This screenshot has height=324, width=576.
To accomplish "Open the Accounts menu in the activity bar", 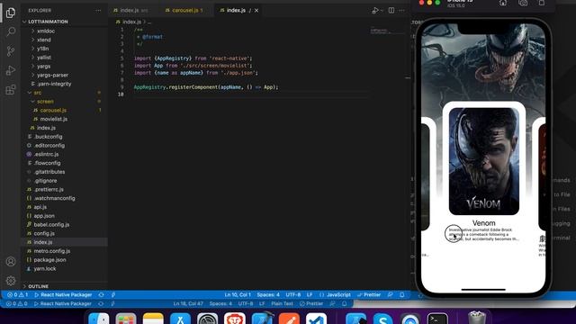I will [11, 262].
